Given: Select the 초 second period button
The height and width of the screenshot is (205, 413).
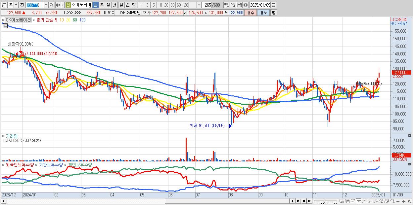Looking at the screenshot, I should click(x=127, y=5).
